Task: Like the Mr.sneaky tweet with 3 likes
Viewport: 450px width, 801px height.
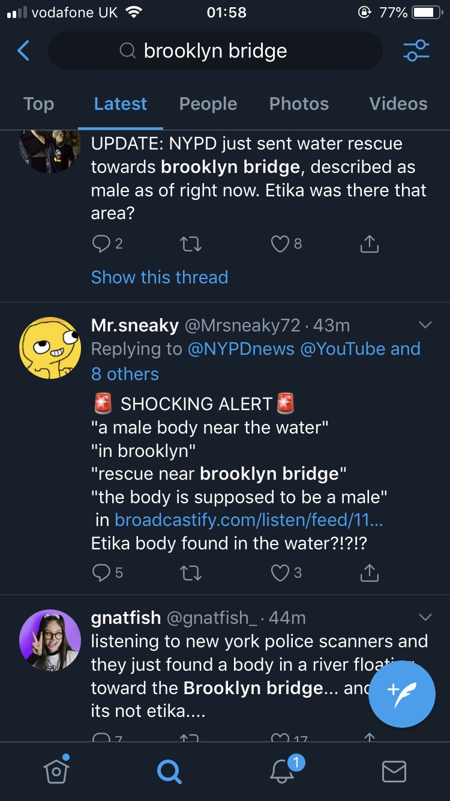Action: coord(286,573)
